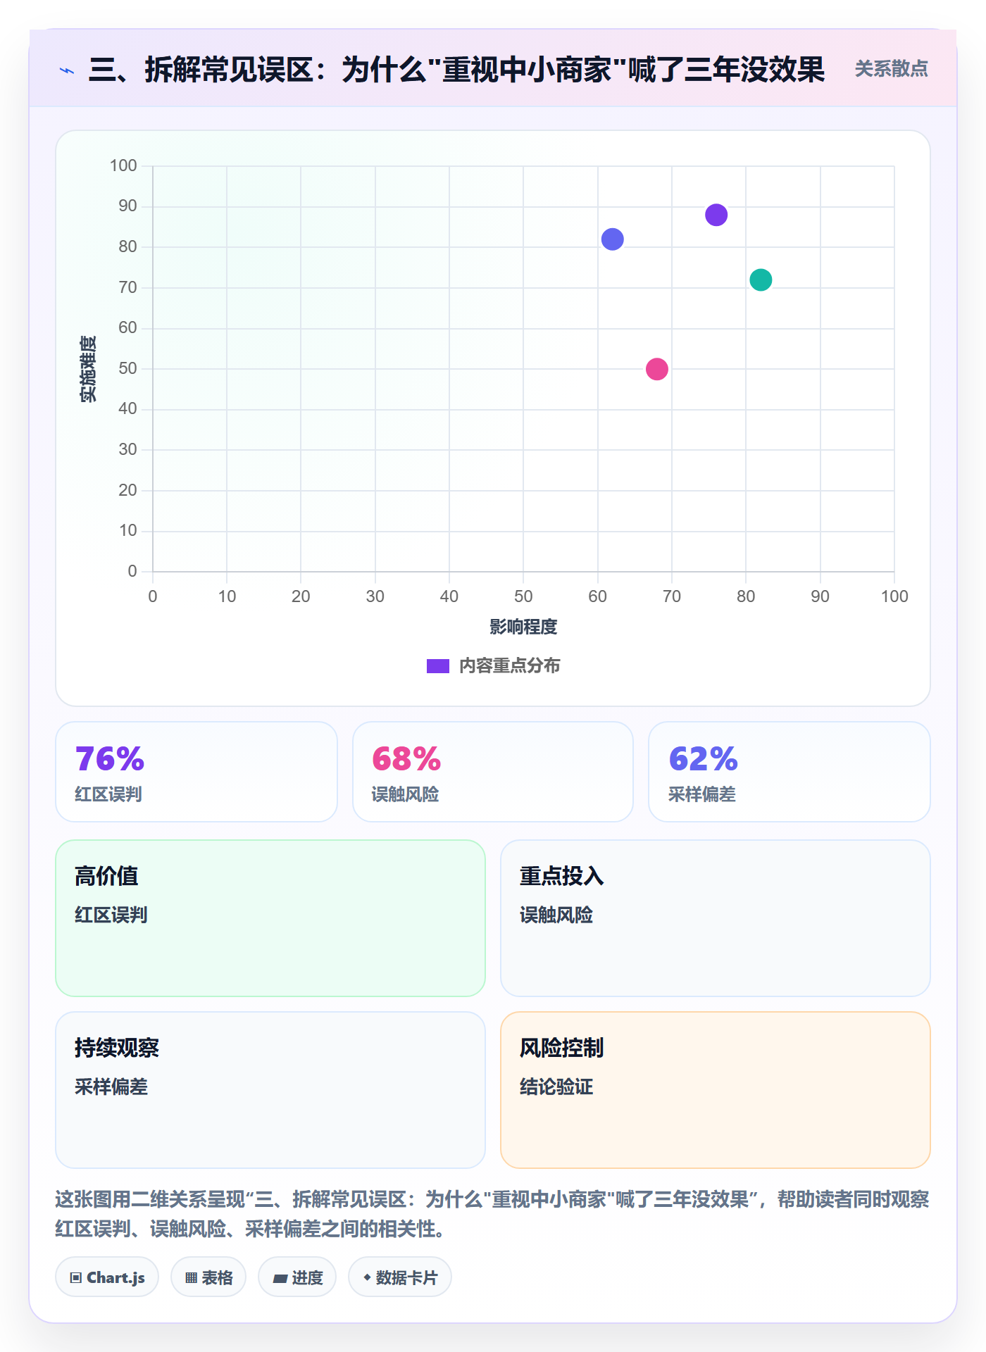Toggle the 内容重点分布 legend color swatch
986x1352 pixels.
pyautogui.click(x=437, y=666)
